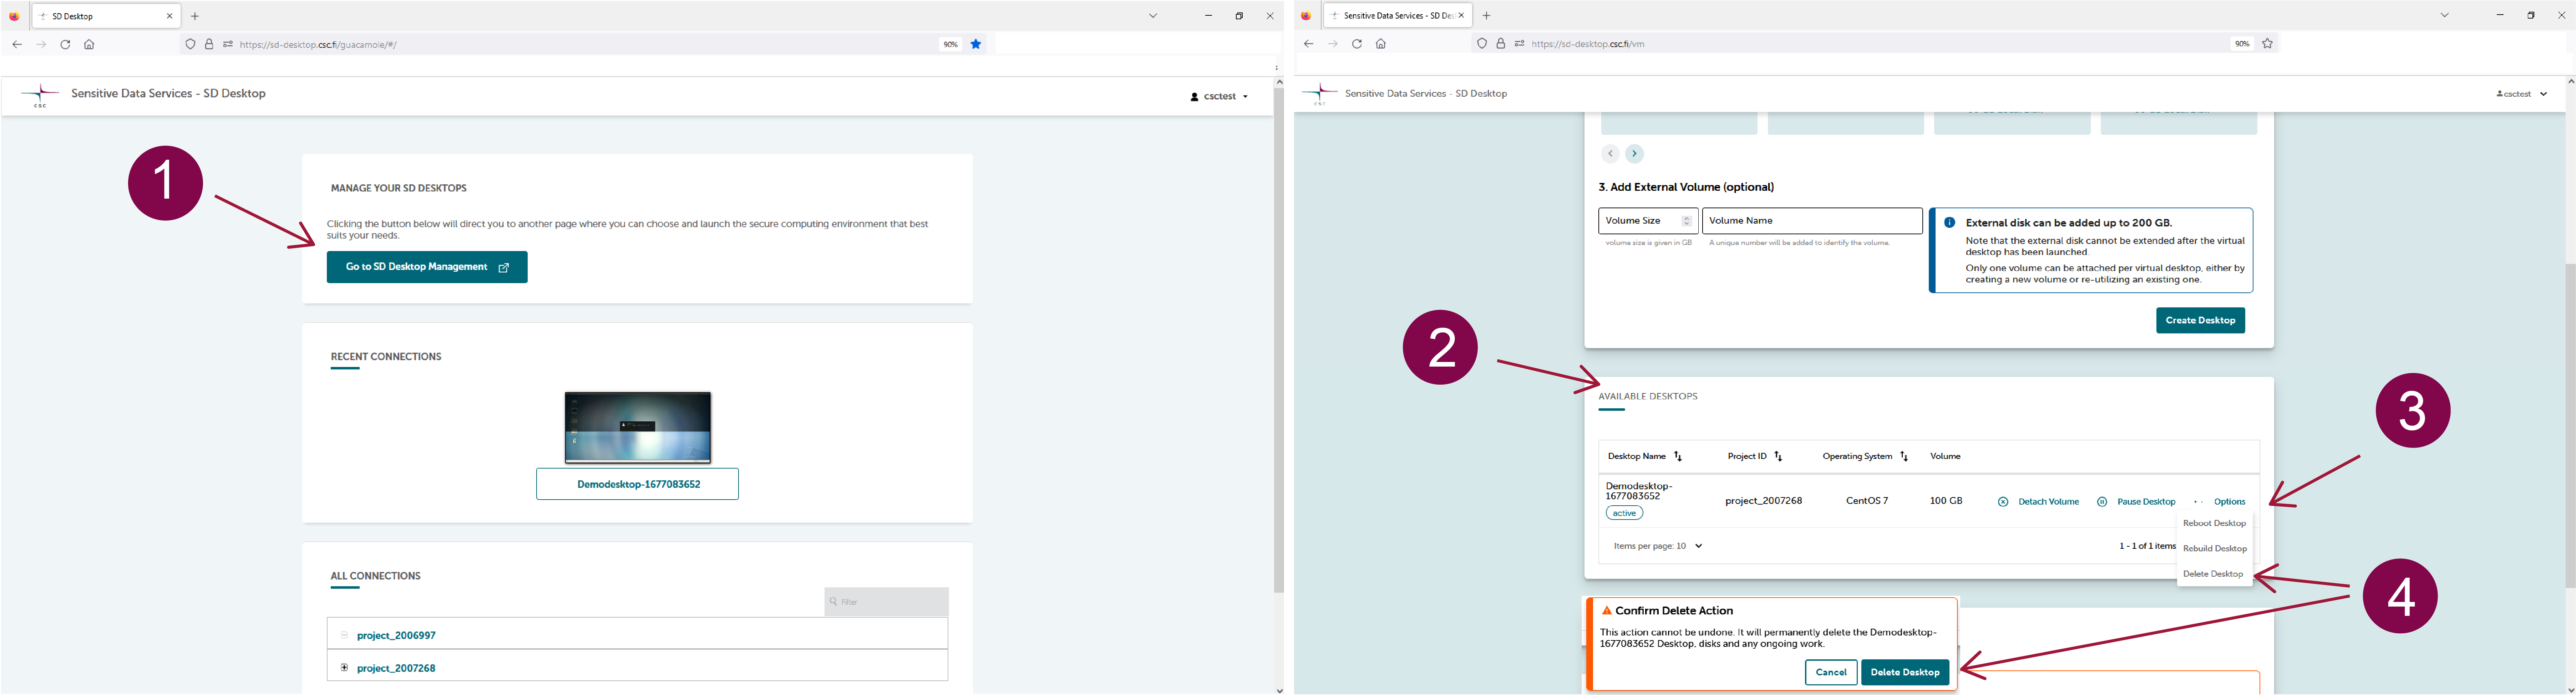Click previous carousel arrow above Add External Volume

tap(1610, 154)
